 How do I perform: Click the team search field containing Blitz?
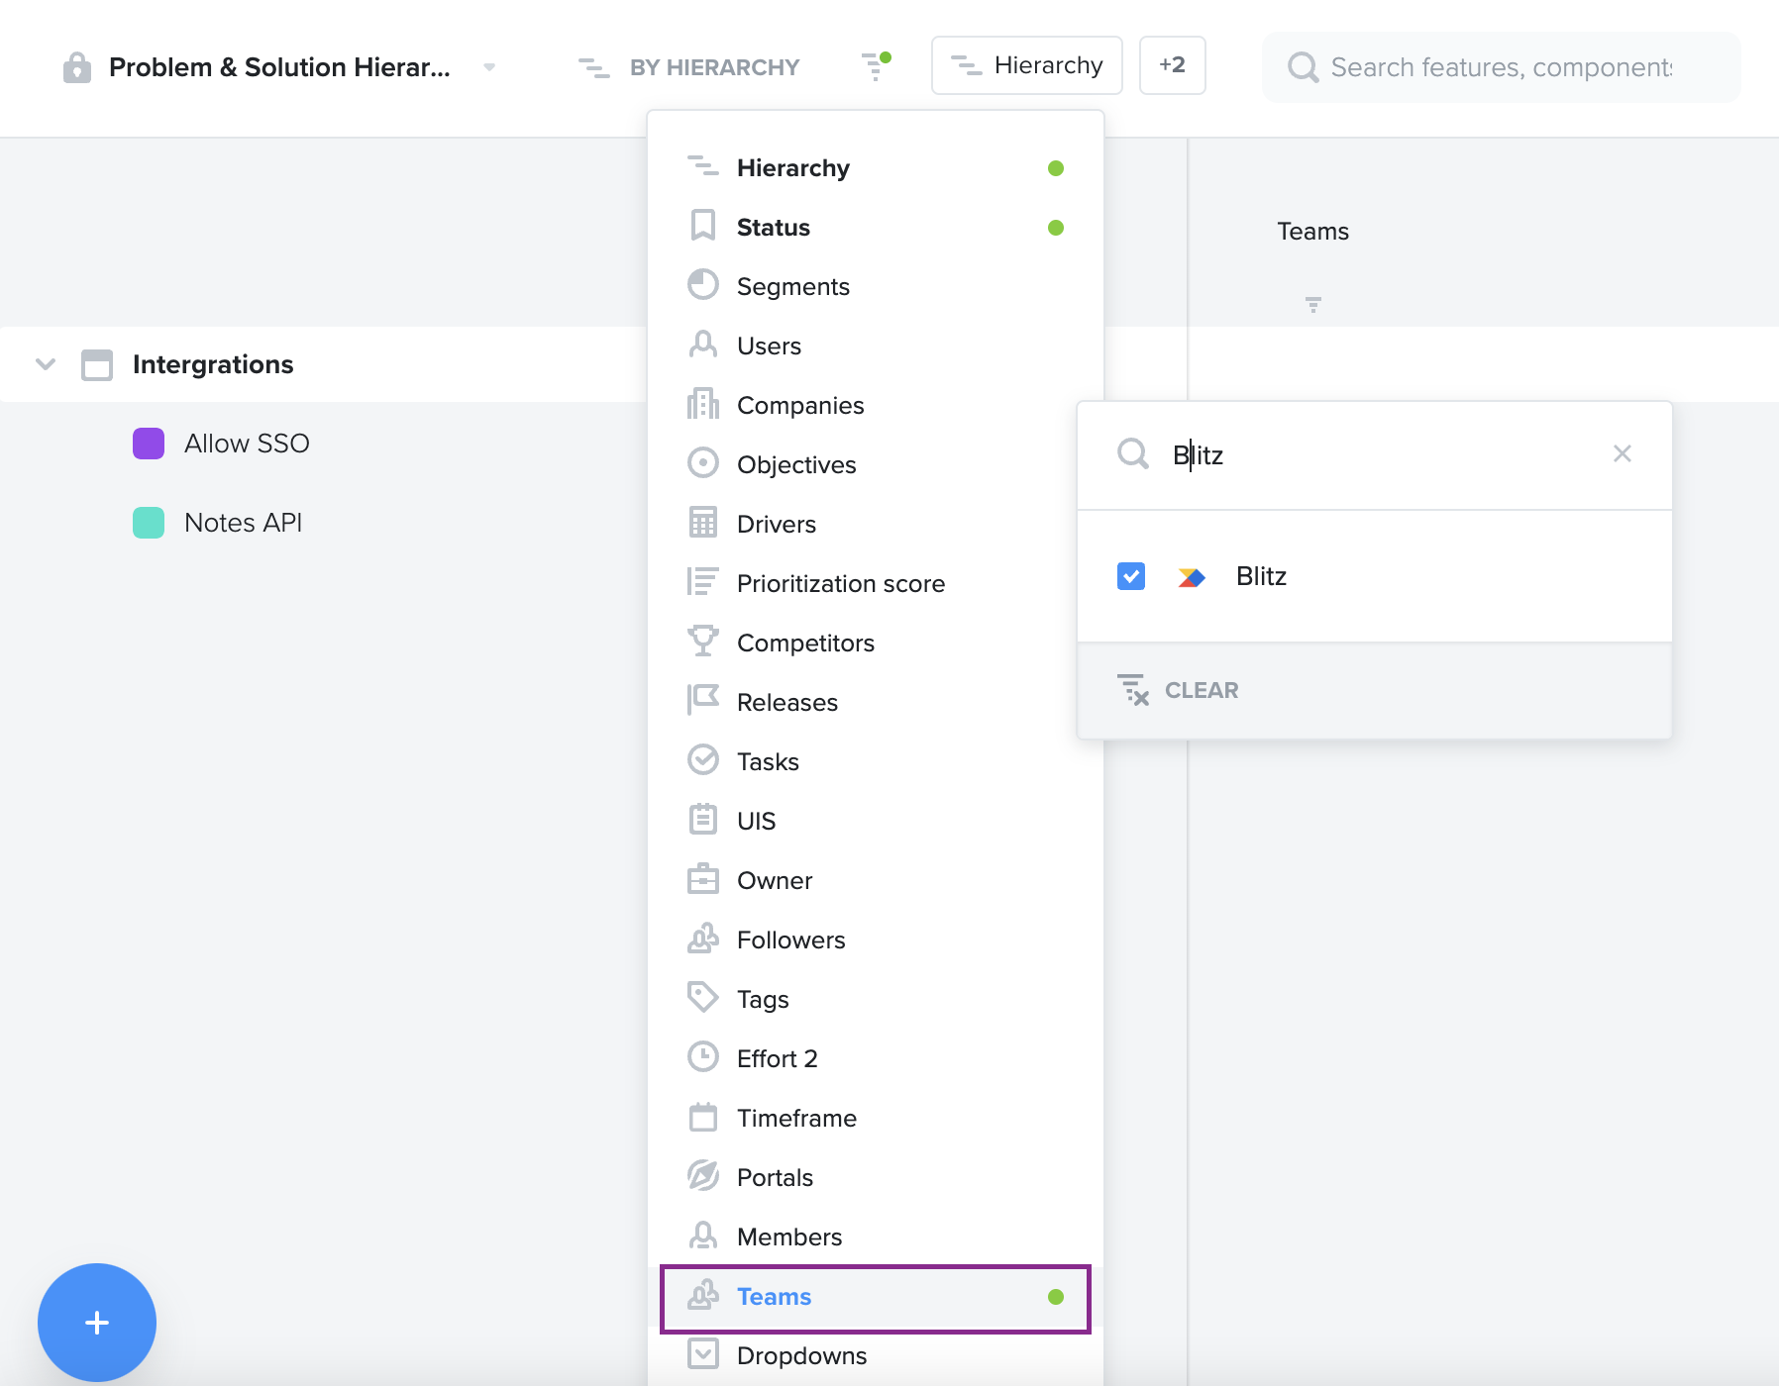(1375, 455)
